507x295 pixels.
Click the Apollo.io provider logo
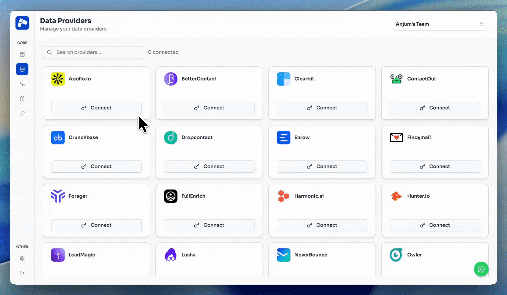coord(58,79)
